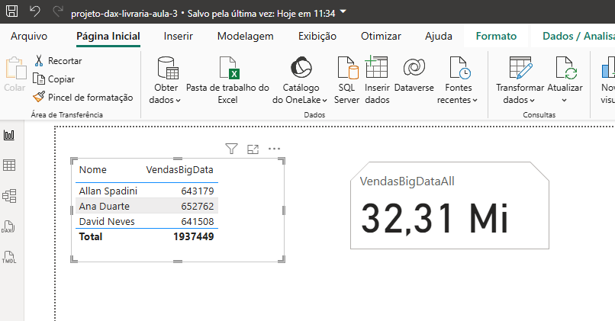Open the Inserir tab
Image resolution: width=615 pixels, height=321 pixels.
click(179, 36)
